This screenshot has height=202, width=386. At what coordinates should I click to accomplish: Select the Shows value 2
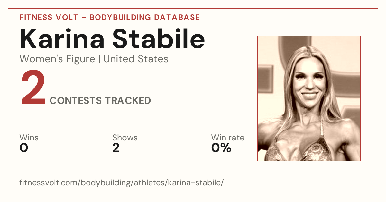pyautogui.click(x=116, y=148)
